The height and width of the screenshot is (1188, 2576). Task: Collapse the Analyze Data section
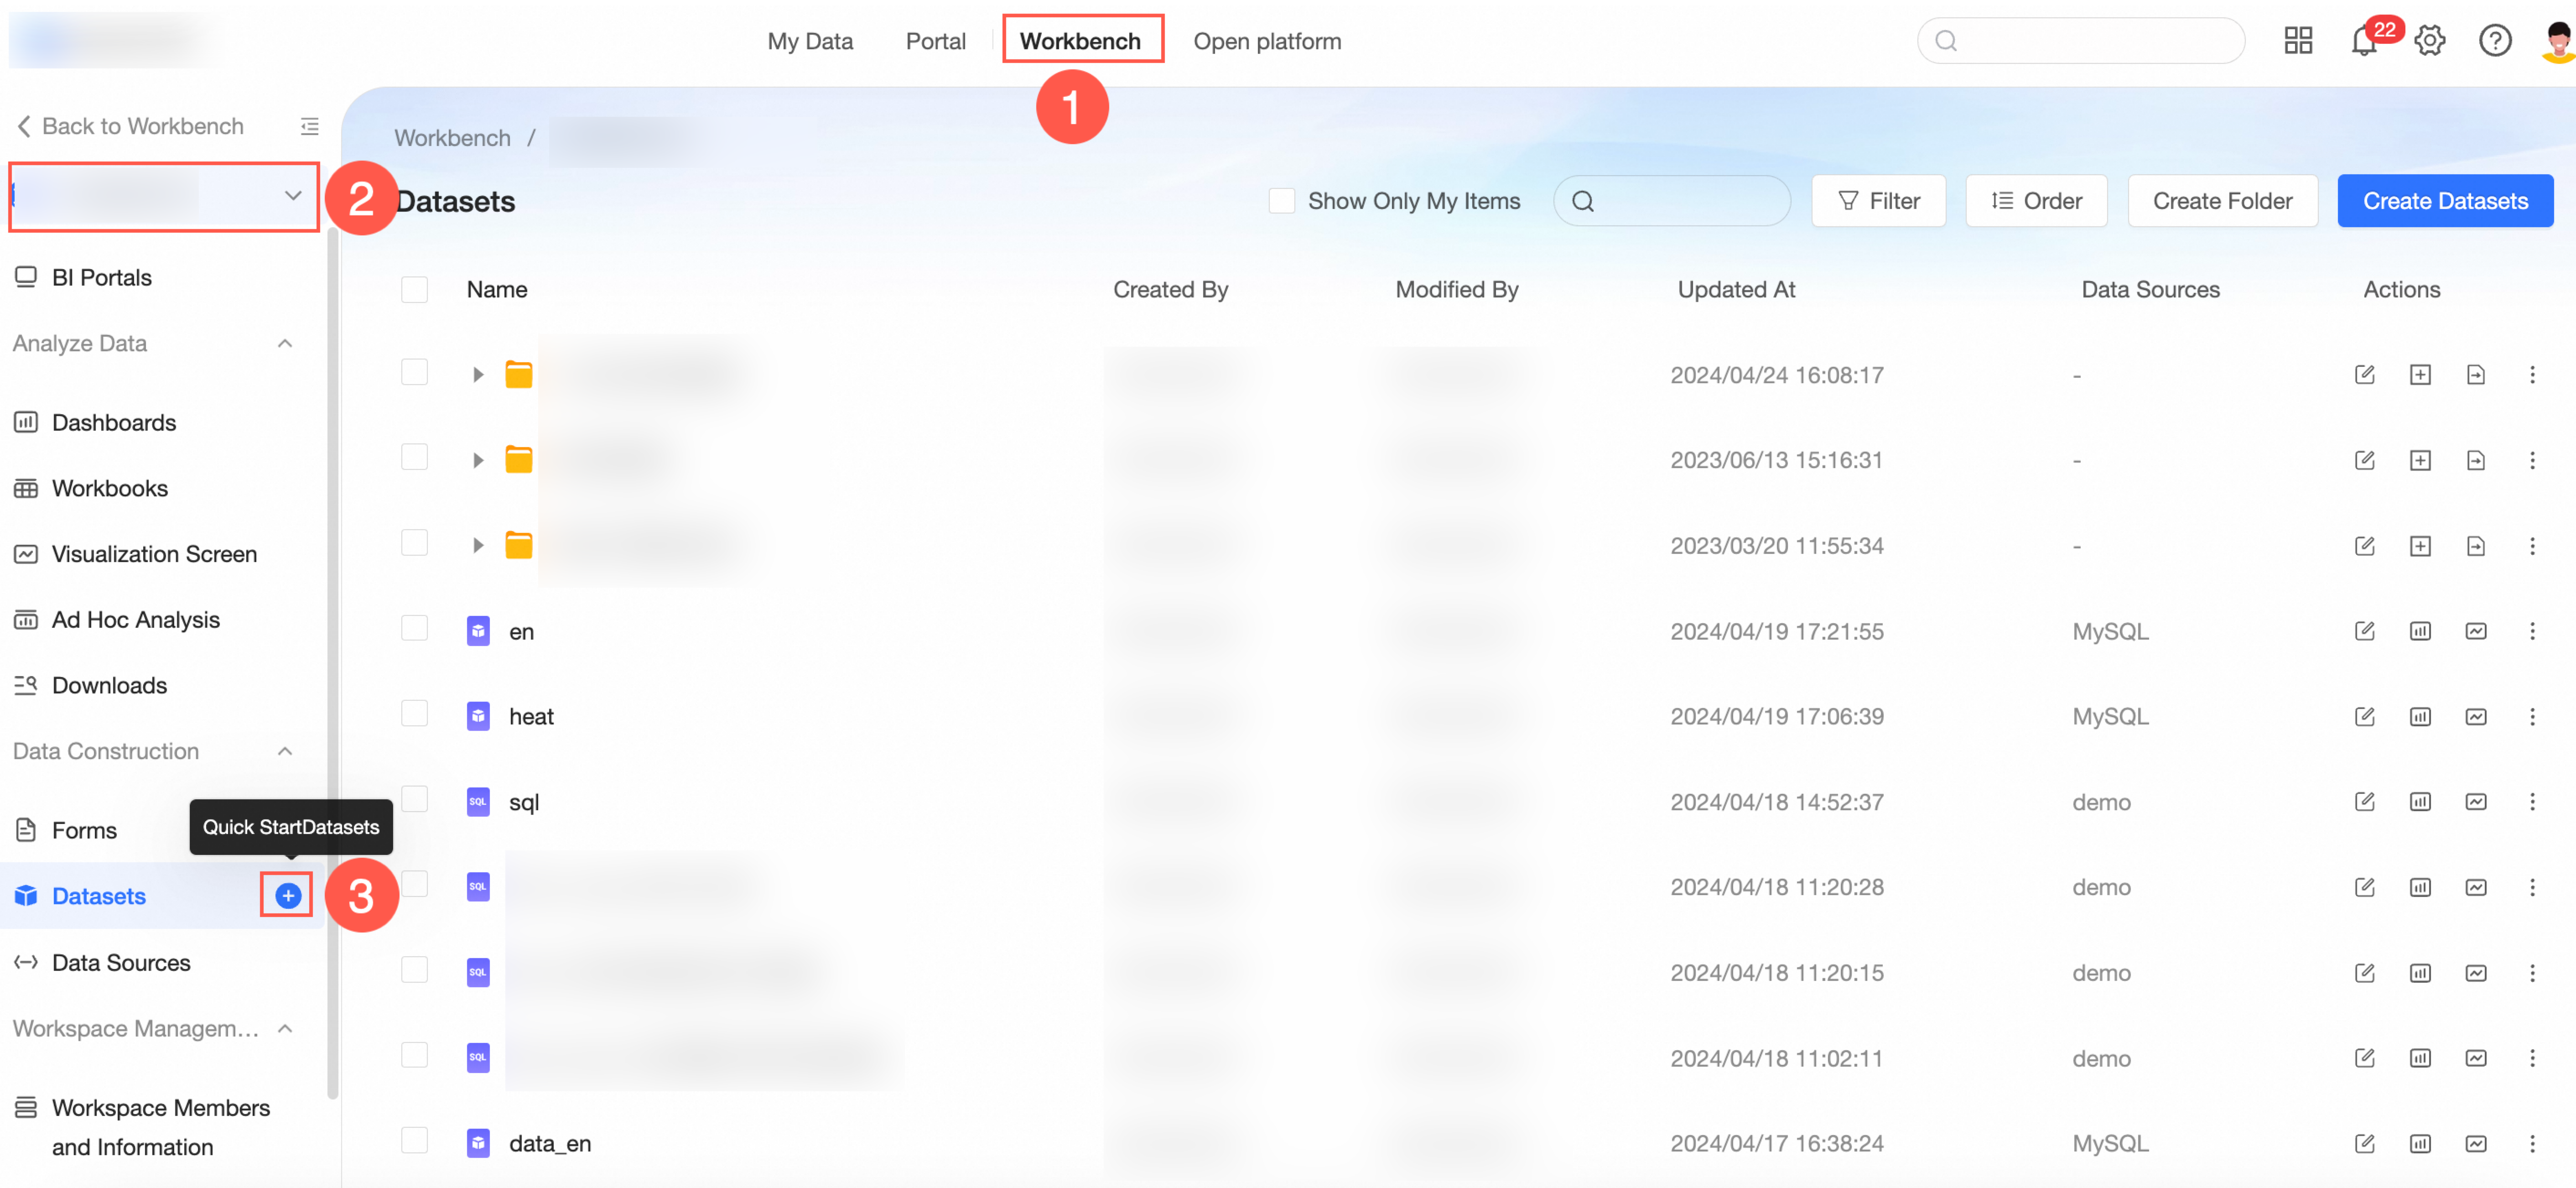click(x=285, y=343)
